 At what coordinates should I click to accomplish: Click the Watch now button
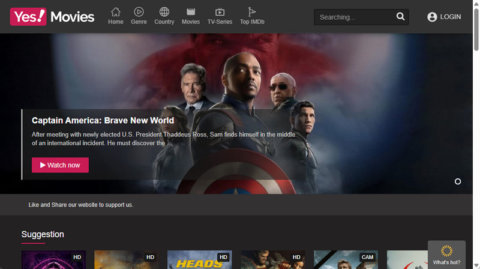tap(61, 165)
